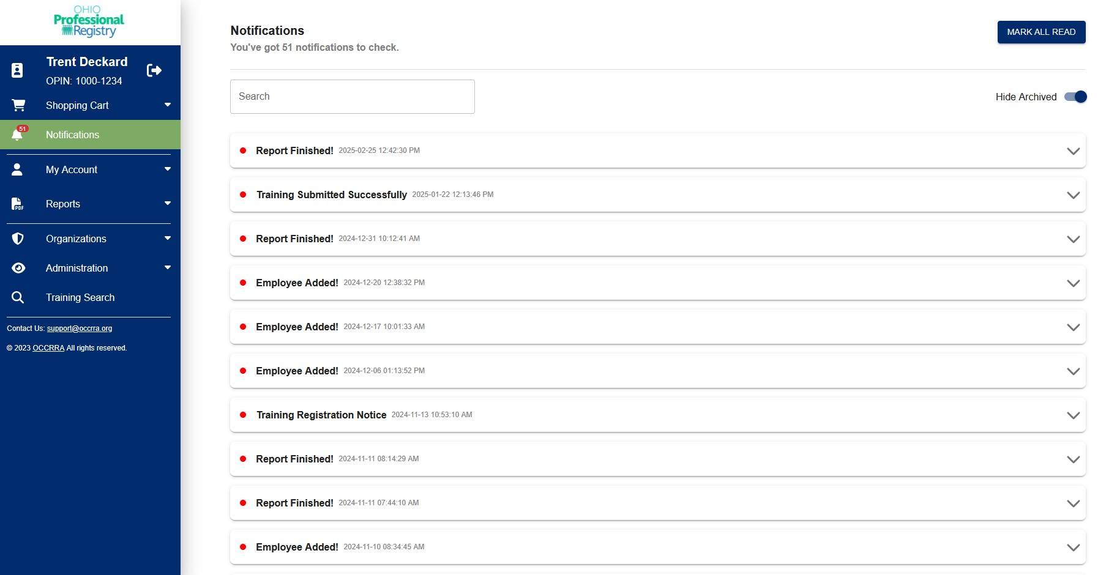Click the My Account person icon

(17, 169)
